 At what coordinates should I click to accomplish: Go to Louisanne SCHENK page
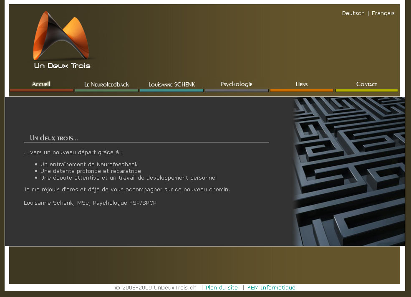pyautogui.click(x=171, y=84)
